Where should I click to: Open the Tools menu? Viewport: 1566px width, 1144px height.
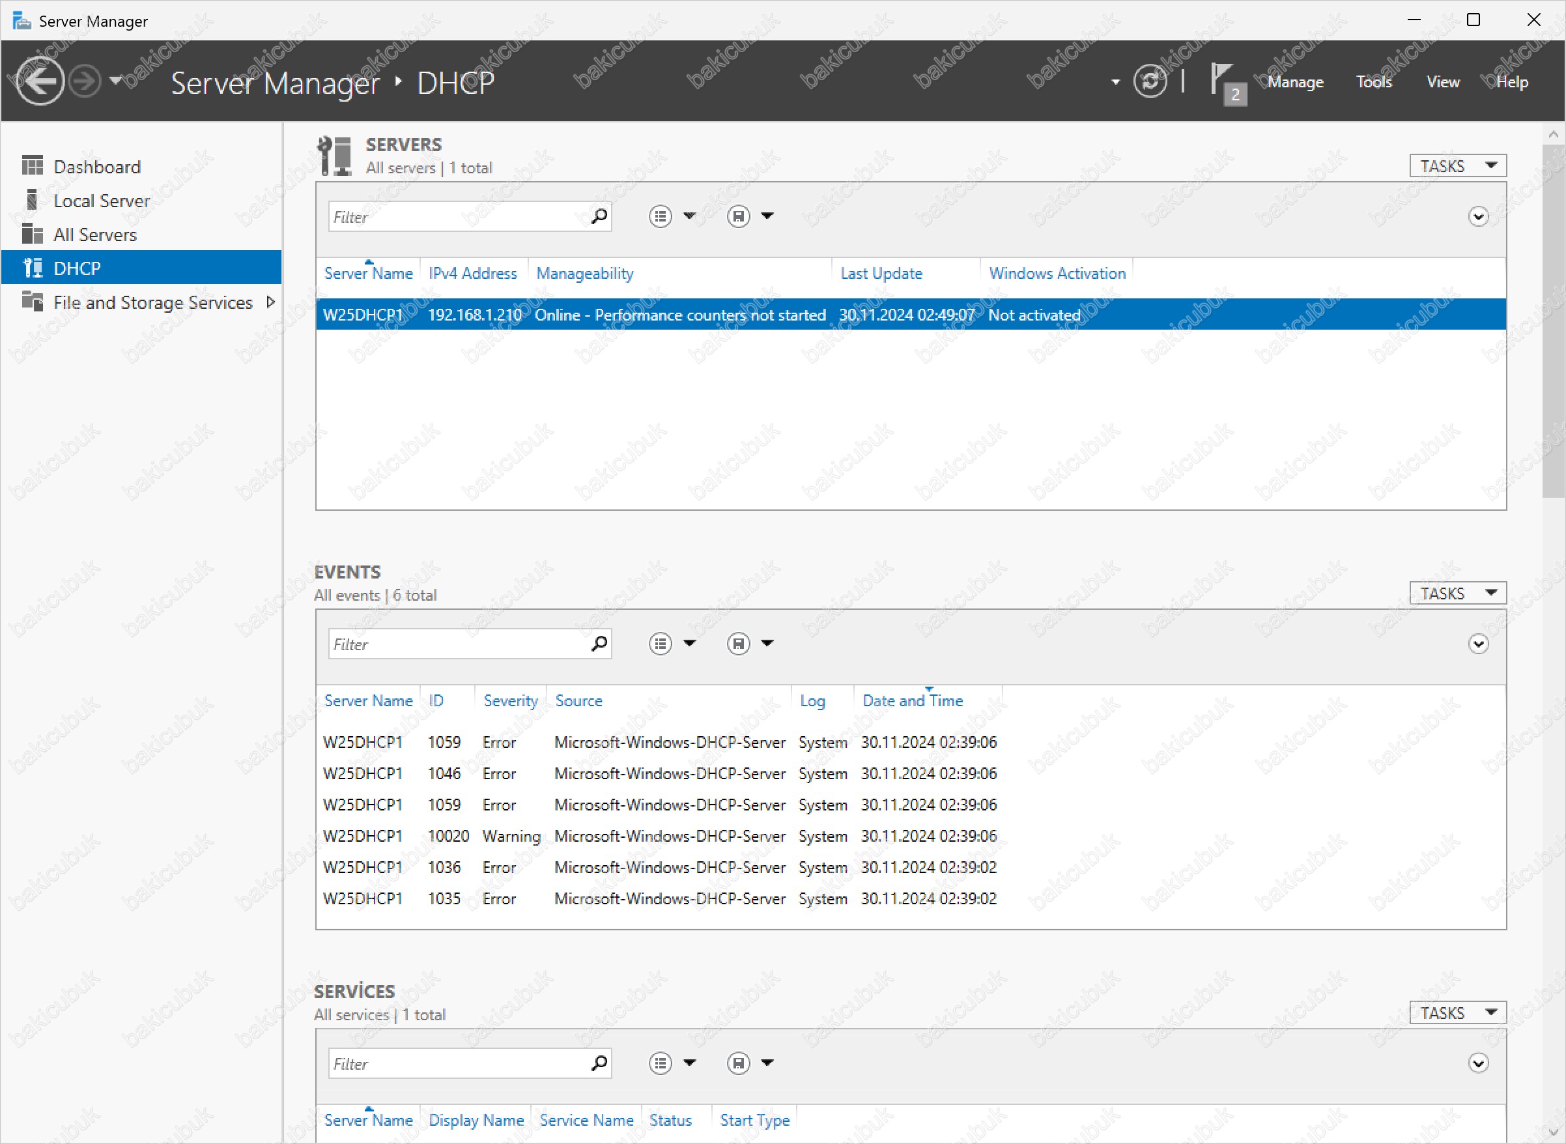[x=1374, y=81]
